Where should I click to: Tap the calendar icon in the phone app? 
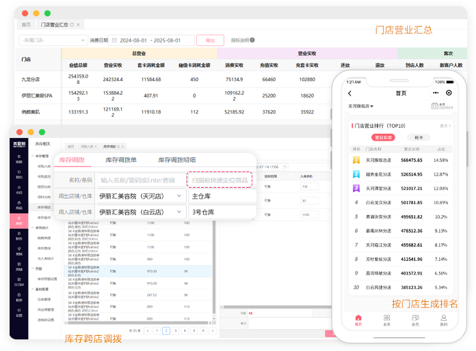click(435, 106)
